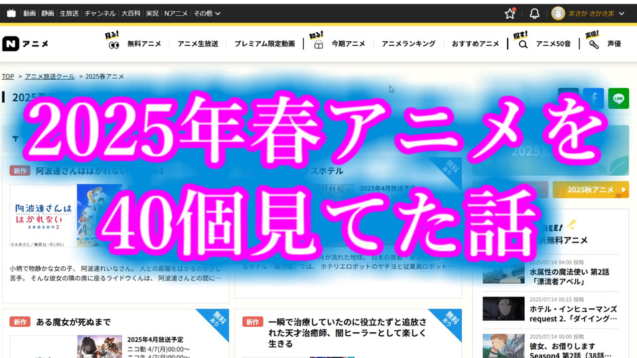Open 実況 in top navigation
Screen dimensions: 637x358
pos(153,13)
